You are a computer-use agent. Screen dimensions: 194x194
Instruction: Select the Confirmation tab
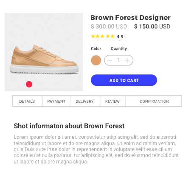tap(154, 101)
